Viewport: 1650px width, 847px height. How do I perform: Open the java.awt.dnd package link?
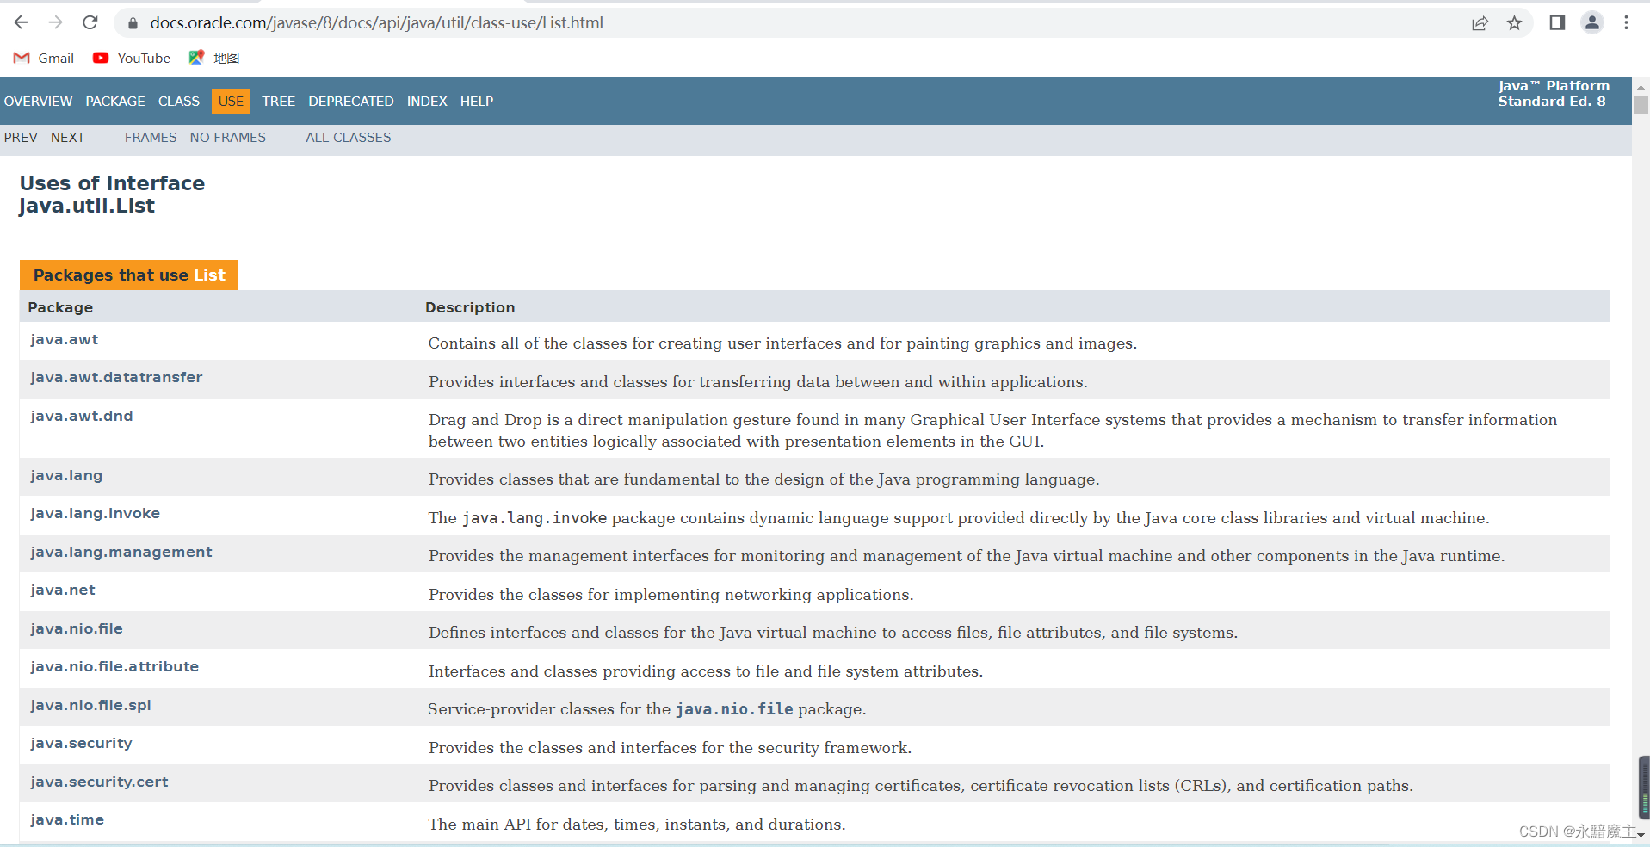[x=82, y=417]
